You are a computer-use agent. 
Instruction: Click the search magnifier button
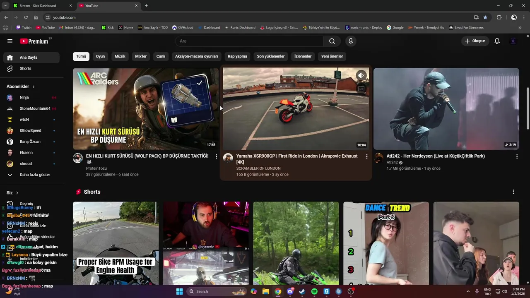(332, 41)
